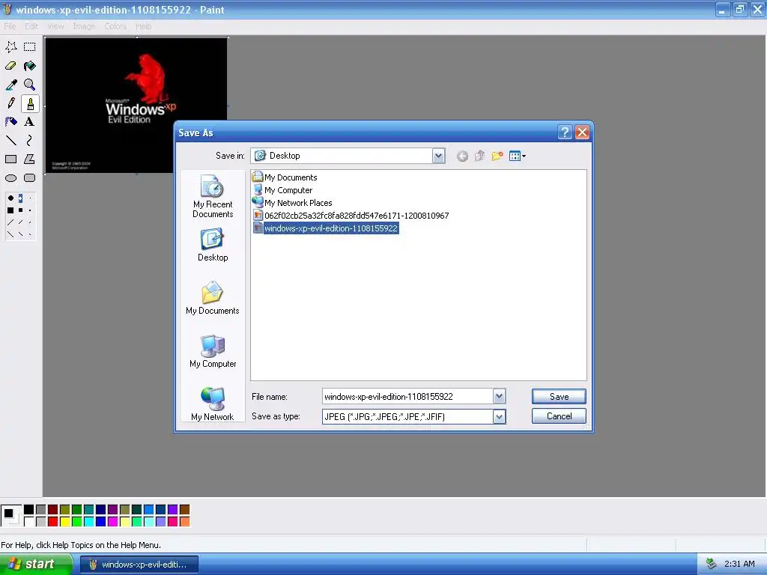Choose the Pencil tool
Screen dimensions: 767x575
coord(10,103)
